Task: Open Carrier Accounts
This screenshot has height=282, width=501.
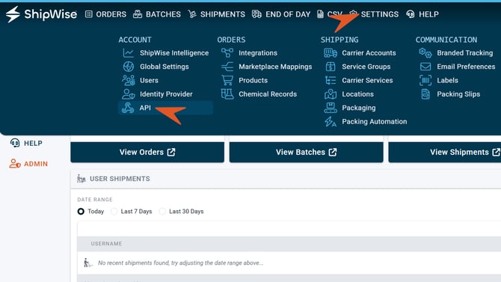Action: (369, 53)
